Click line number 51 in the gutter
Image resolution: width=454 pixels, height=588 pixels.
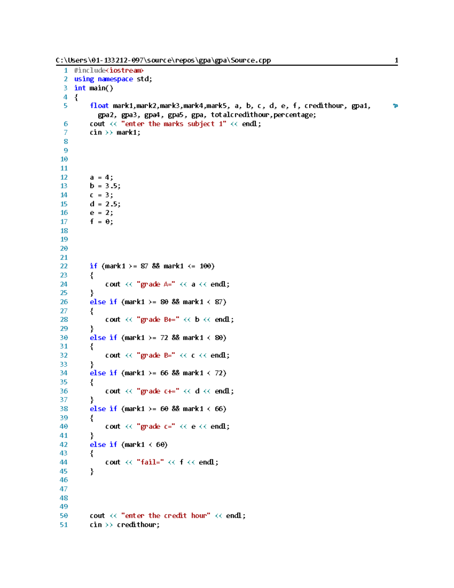64,525
